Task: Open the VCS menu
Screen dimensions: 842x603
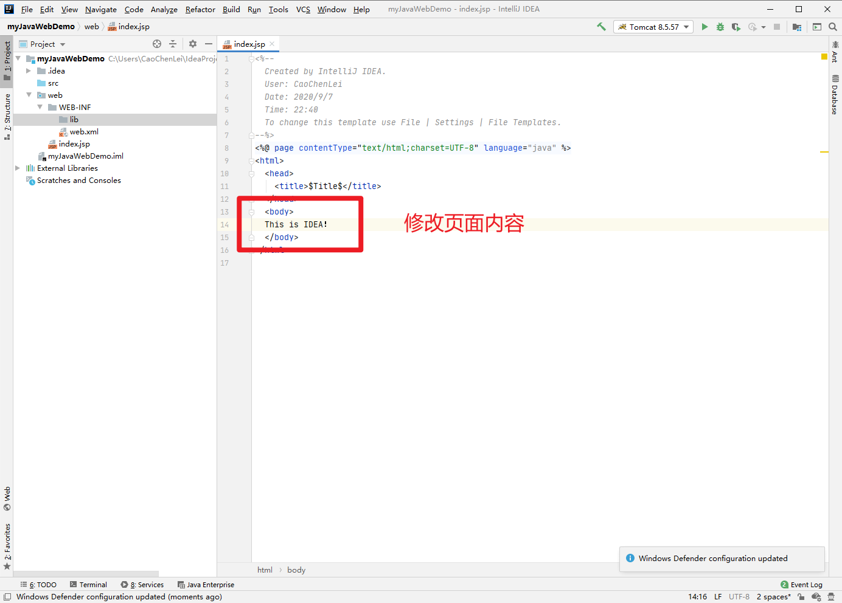Action: [303, 9]
